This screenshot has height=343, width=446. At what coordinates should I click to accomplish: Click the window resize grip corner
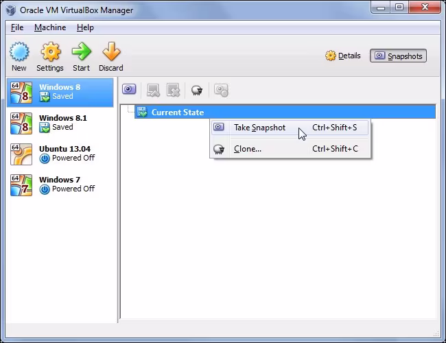point(436,333)
